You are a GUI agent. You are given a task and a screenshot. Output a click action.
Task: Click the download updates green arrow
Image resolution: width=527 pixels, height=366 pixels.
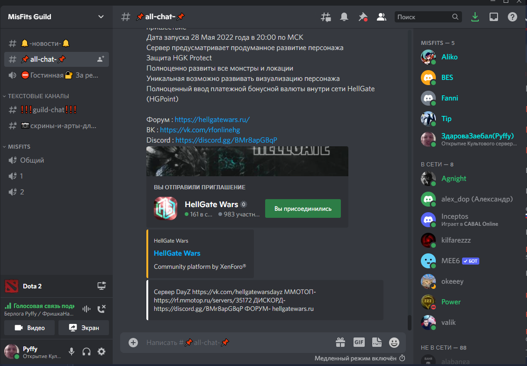pyautogui.click(x=475, y=17)
